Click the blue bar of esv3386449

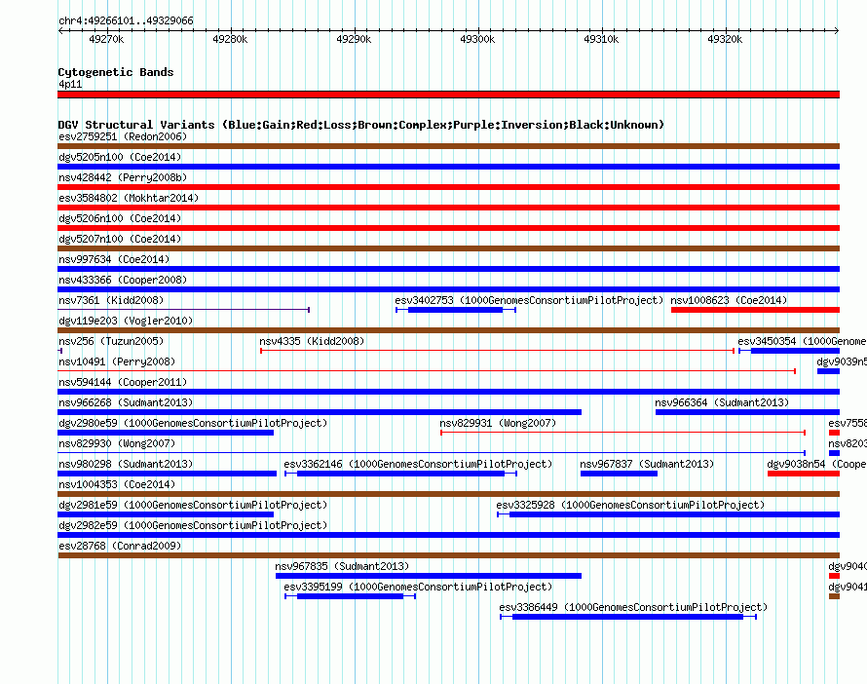coord(627,617)
